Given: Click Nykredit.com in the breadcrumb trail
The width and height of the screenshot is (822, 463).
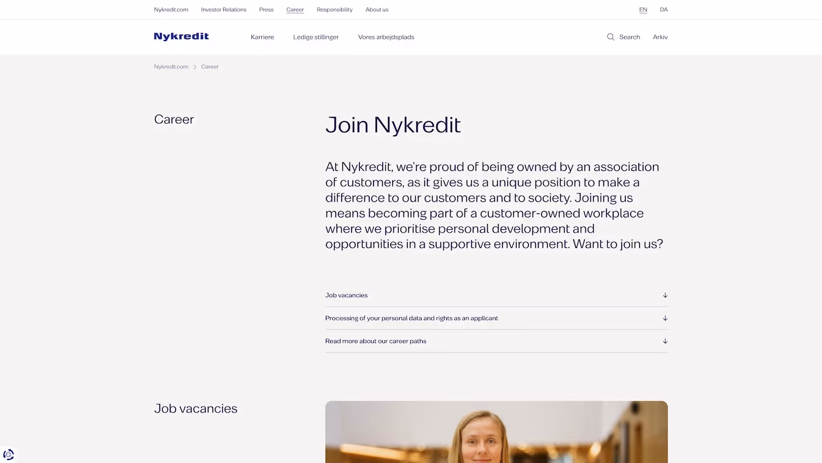Looking at the screenshot, I should point(171,66).
